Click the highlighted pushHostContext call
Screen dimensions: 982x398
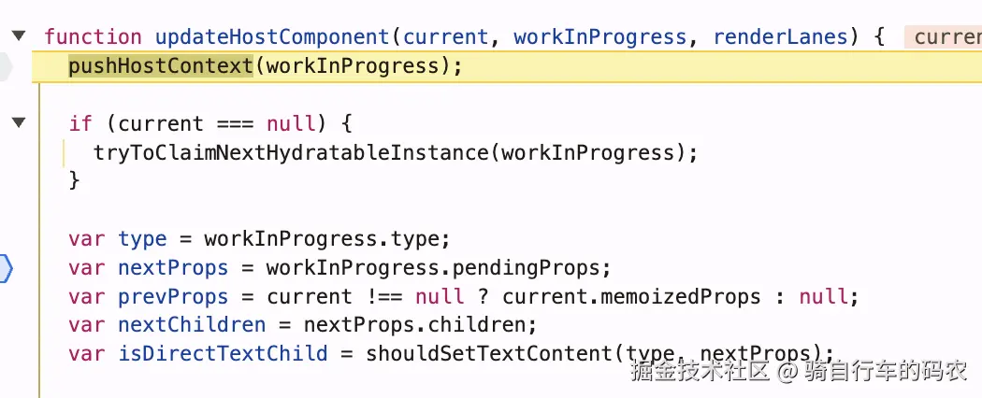(160, 67)
